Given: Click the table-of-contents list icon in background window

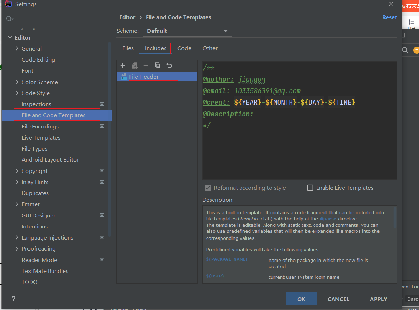Looking at the screenshot, I should tap(412, 22).
